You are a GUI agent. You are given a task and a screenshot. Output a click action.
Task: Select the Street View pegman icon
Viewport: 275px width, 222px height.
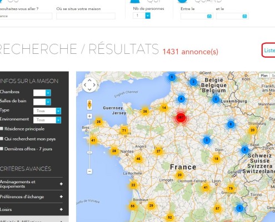click(x=89, y=105)
